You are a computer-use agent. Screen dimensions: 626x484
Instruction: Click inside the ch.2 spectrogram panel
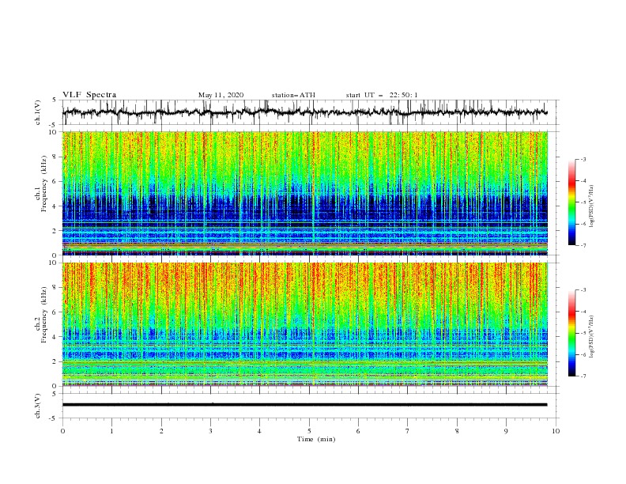pyautogui.click(x=305, y=324)
